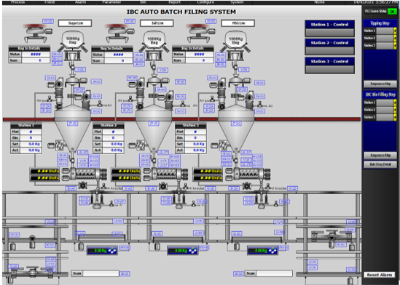The width and height of the screenshot is (400, 285).
Task: Click the 1000Kg Bag on Salt Line
Action: tap(154, 40)
